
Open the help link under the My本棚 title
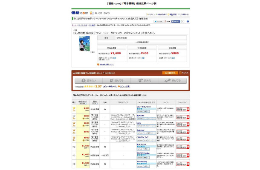point(110,73)
